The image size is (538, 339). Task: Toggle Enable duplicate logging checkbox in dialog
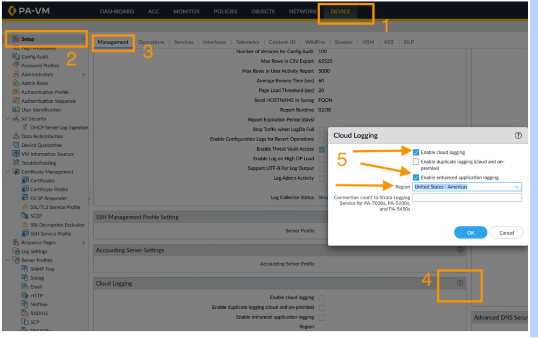tap(416, 161)
